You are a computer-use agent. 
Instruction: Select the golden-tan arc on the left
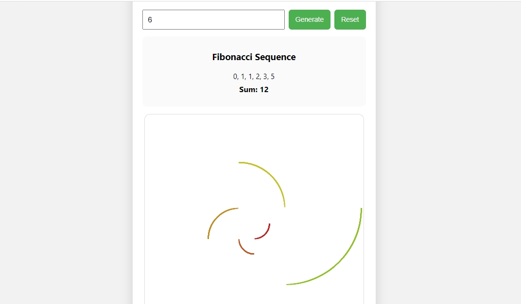tap(216, 218)
